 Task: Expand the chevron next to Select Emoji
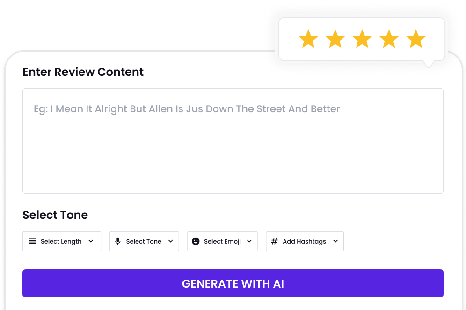tap(249, 241)
